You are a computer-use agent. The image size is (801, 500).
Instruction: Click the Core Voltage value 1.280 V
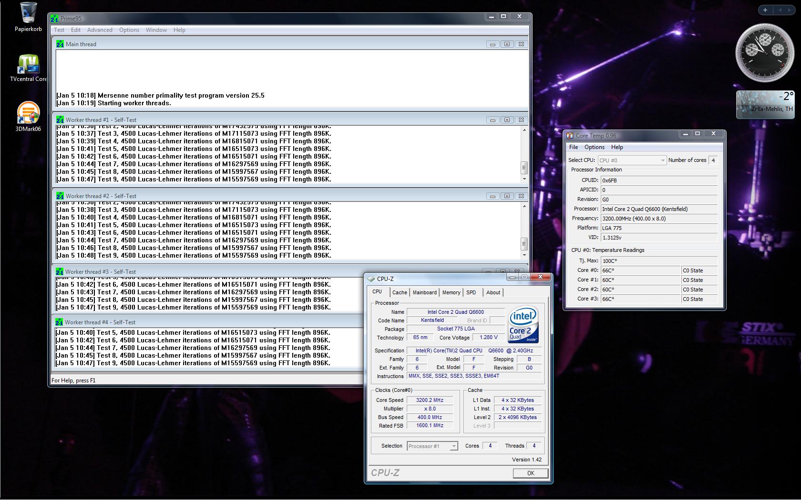pyautogui.click(x=489, y=338)
